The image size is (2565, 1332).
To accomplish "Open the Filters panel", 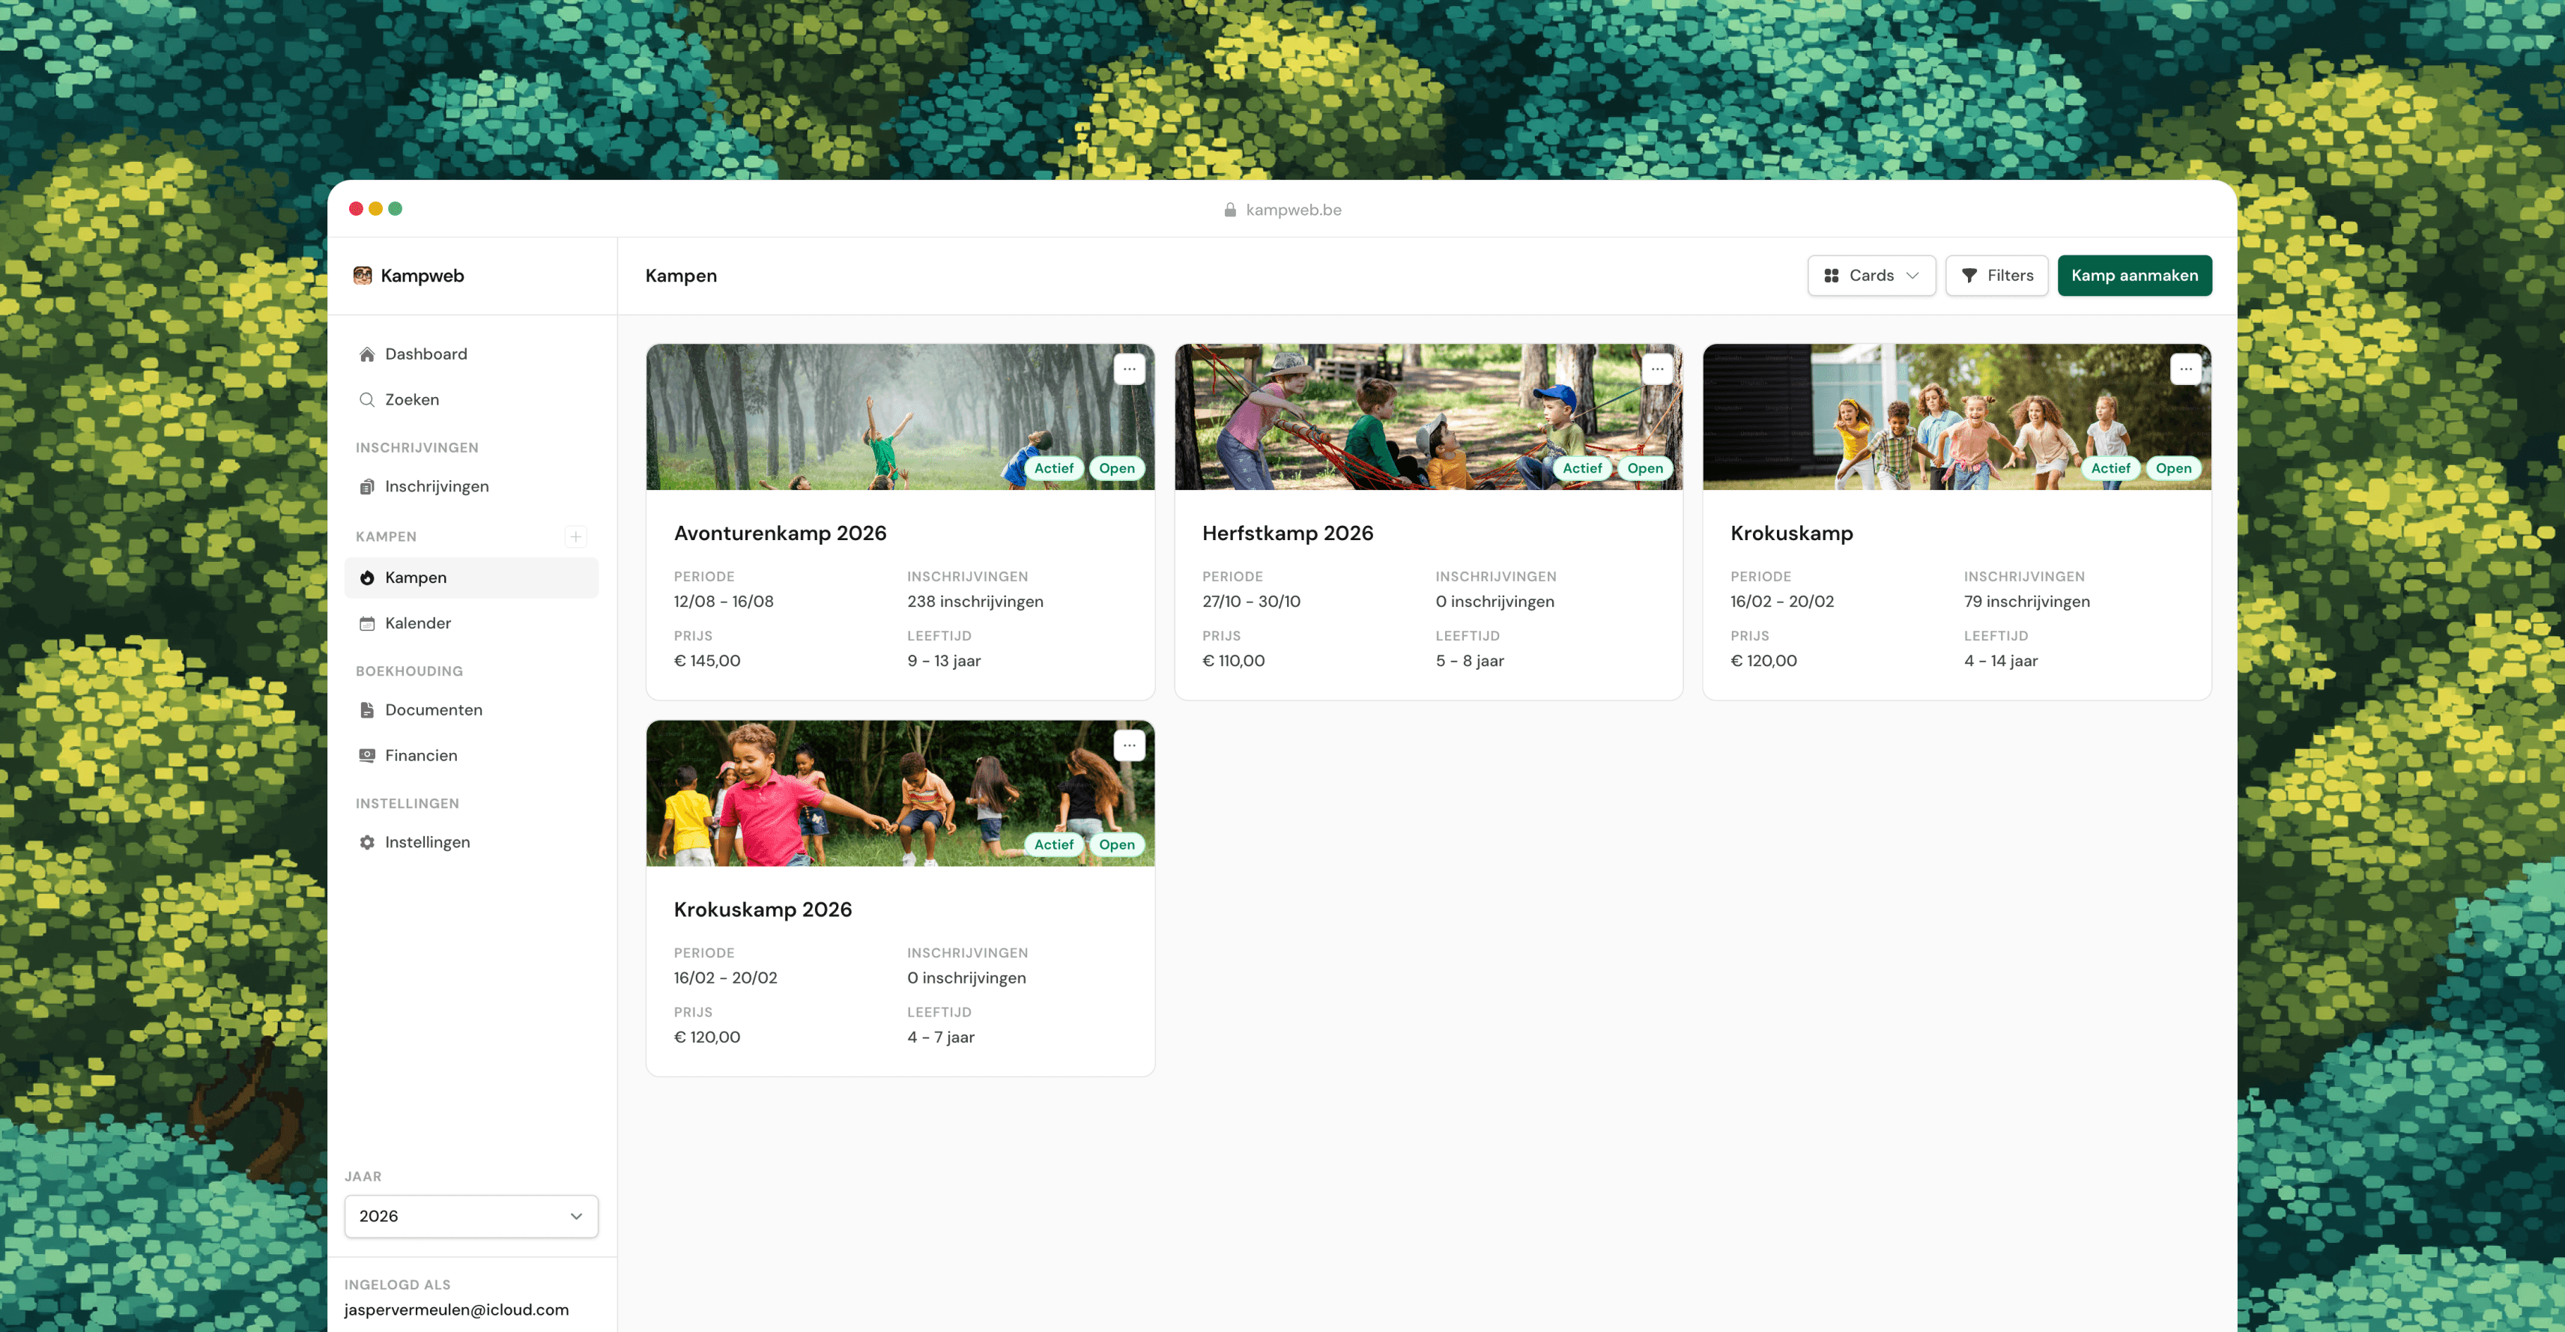I will coord(1996,276).
